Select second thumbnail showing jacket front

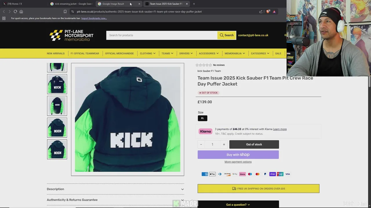pyautogui.click(x=57, y=84)
